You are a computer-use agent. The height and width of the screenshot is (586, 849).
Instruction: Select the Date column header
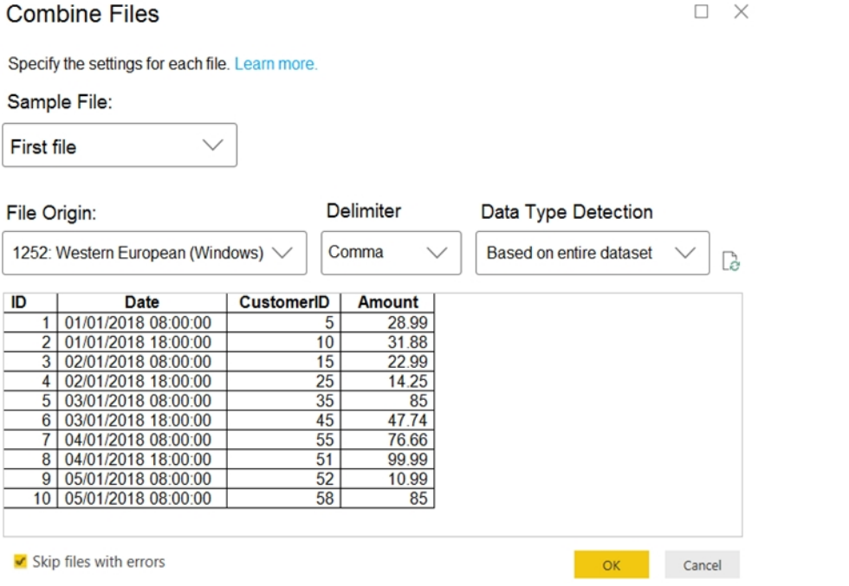point(142,302)
